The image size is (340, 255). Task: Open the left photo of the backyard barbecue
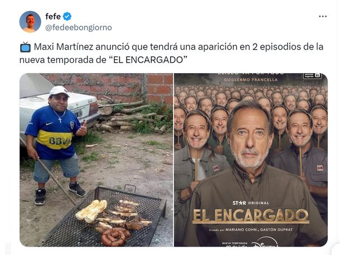pos(96,160)
